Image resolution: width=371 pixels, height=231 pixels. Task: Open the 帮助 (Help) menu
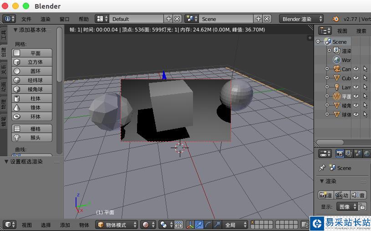(x=83, y=19)
